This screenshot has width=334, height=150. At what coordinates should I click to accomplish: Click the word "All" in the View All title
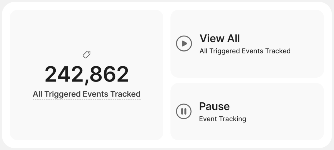tap(232, 39)
